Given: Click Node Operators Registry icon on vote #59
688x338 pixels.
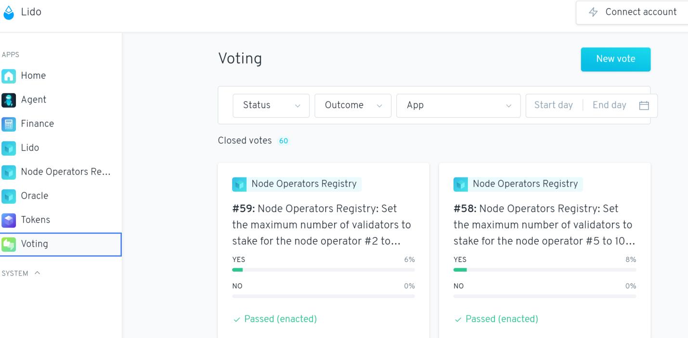Looking at the screenshot, I should pyautogui.click(x=239, y=184).
